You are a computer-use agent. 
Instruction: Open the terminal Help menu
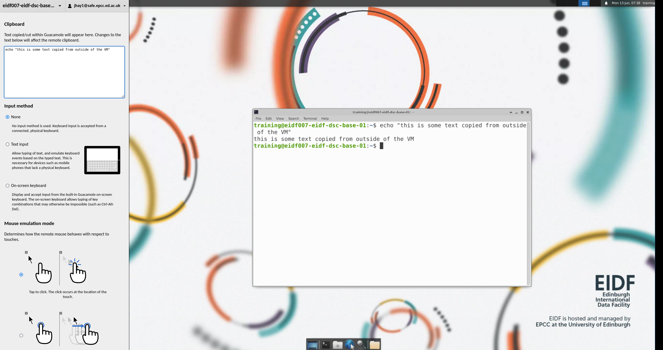(325, 119)
